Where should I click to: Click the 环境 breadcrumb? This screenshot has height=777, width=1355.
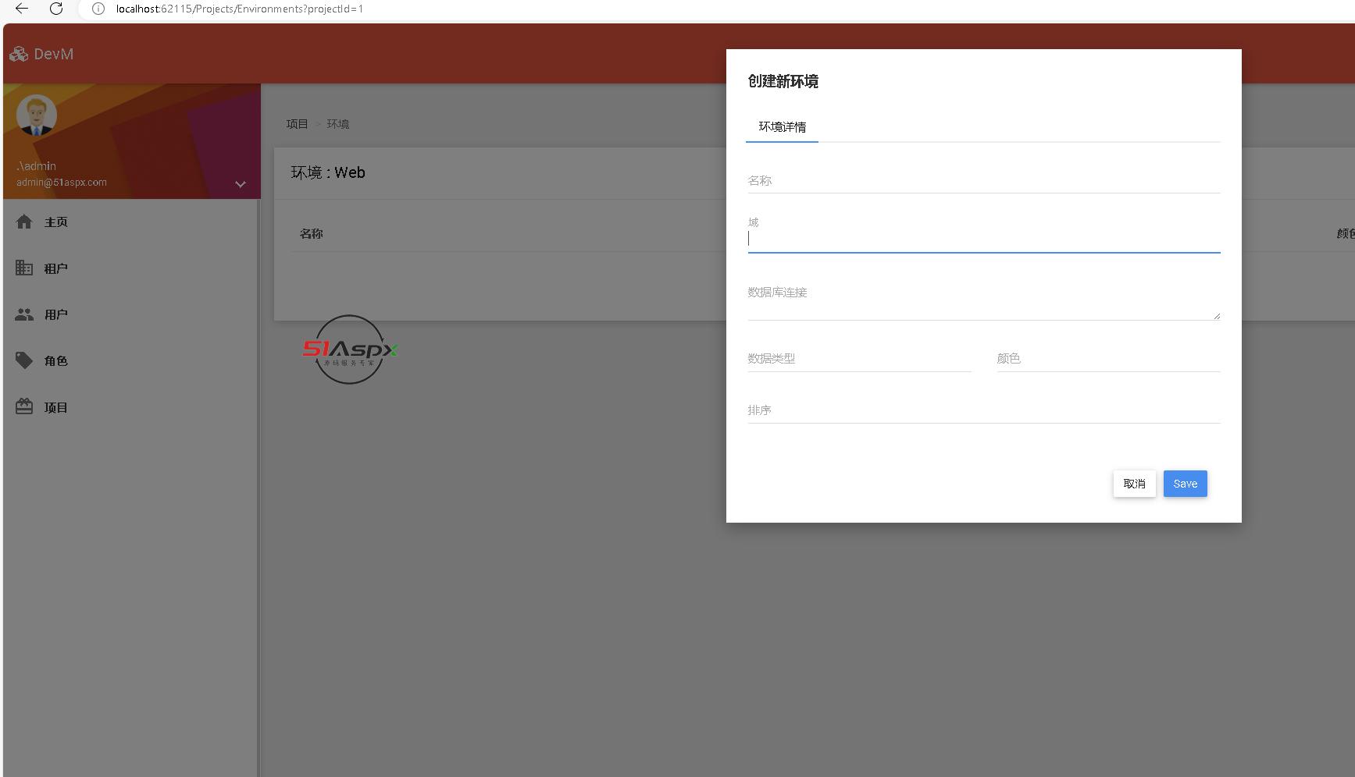point(337,124)
